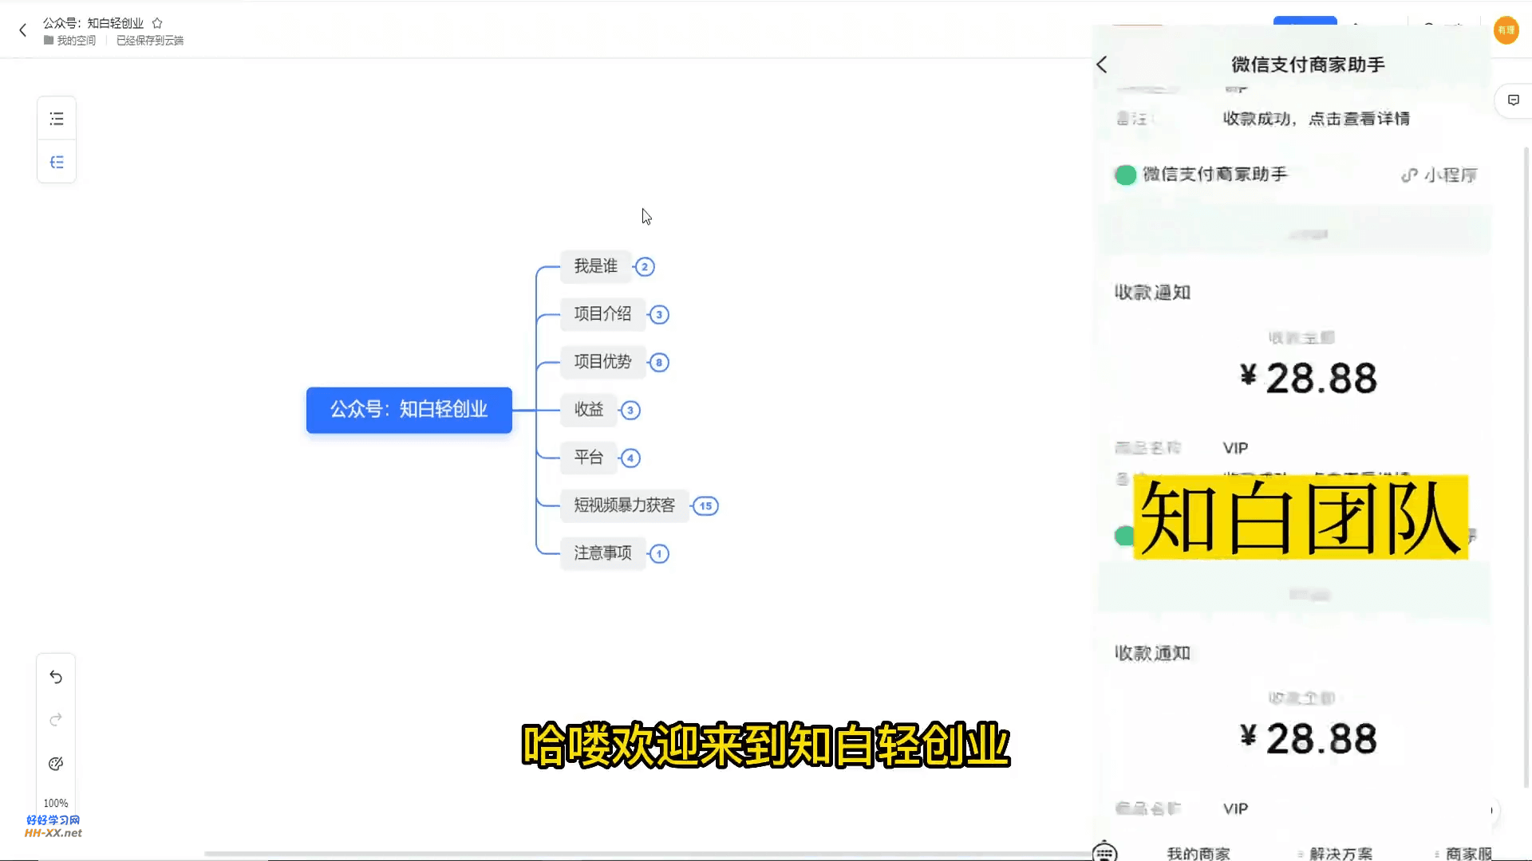This screenshot has width=1532, height=861.
Task: Open the 我的商家 menu
Action: point(1198,854)
